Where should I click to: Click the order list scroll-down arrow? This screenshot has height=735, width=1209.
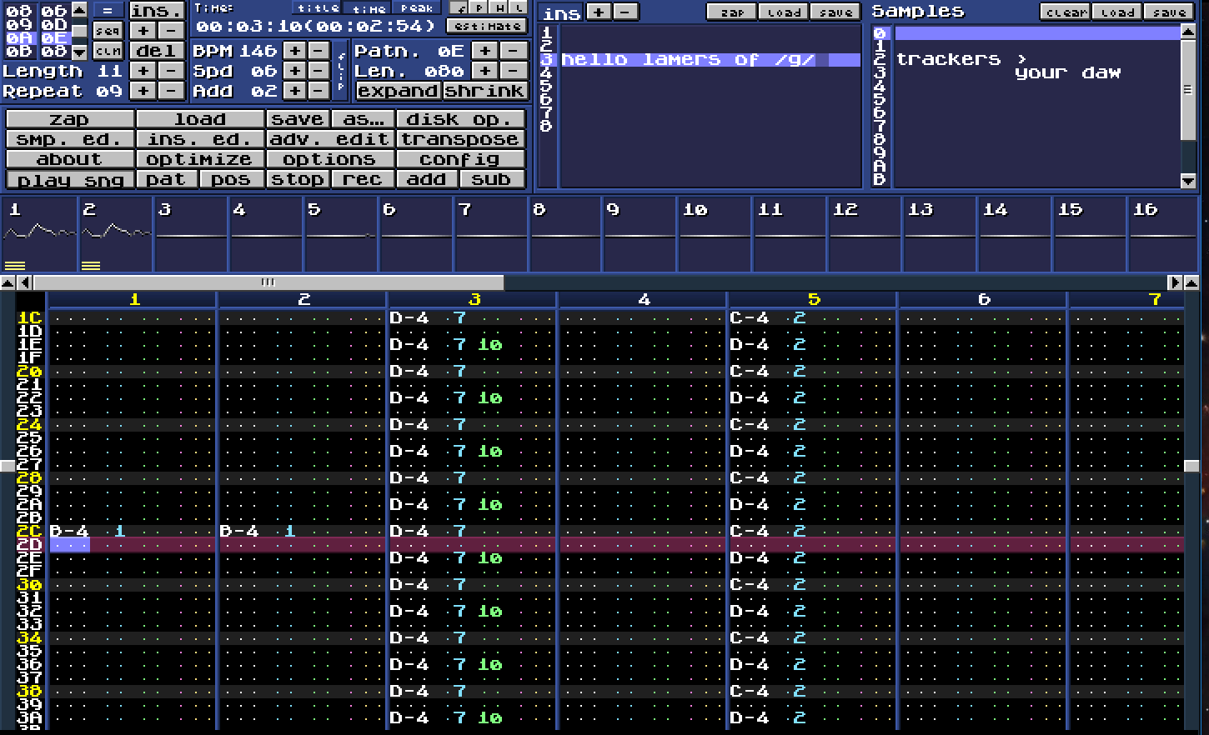click(x=79, y=52)
